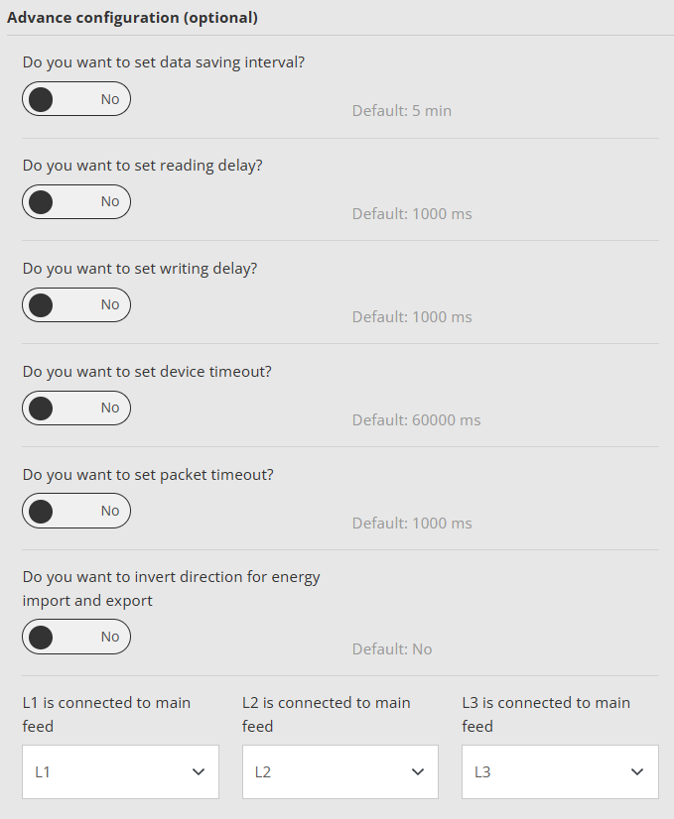Click the Advance configuration (optional) heading
The image size is (674, 819).
pos(132,18)
